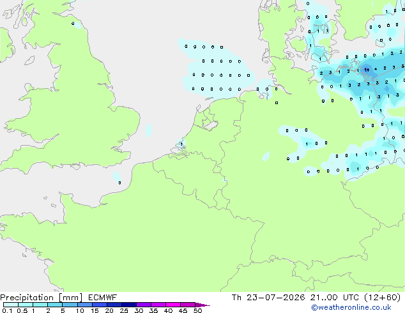The width and height of the screenshot is (405, 313).
Task: Click the 1–2 mm legend color box
Action: [x=40, y=305]
